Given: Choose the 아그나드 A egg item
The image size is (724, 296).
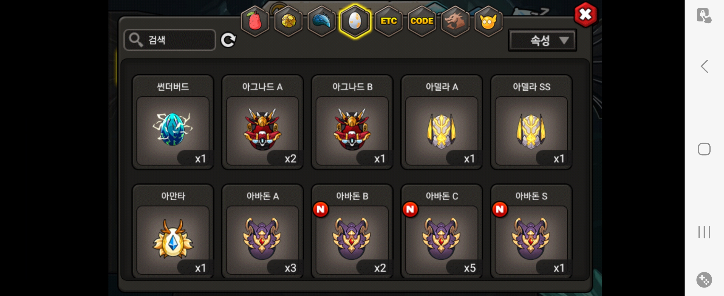Looking at the screenshot, I should coord(262,122).
